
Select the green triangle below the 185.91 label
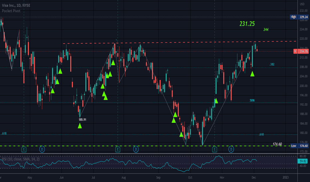(x=80, y=126)
